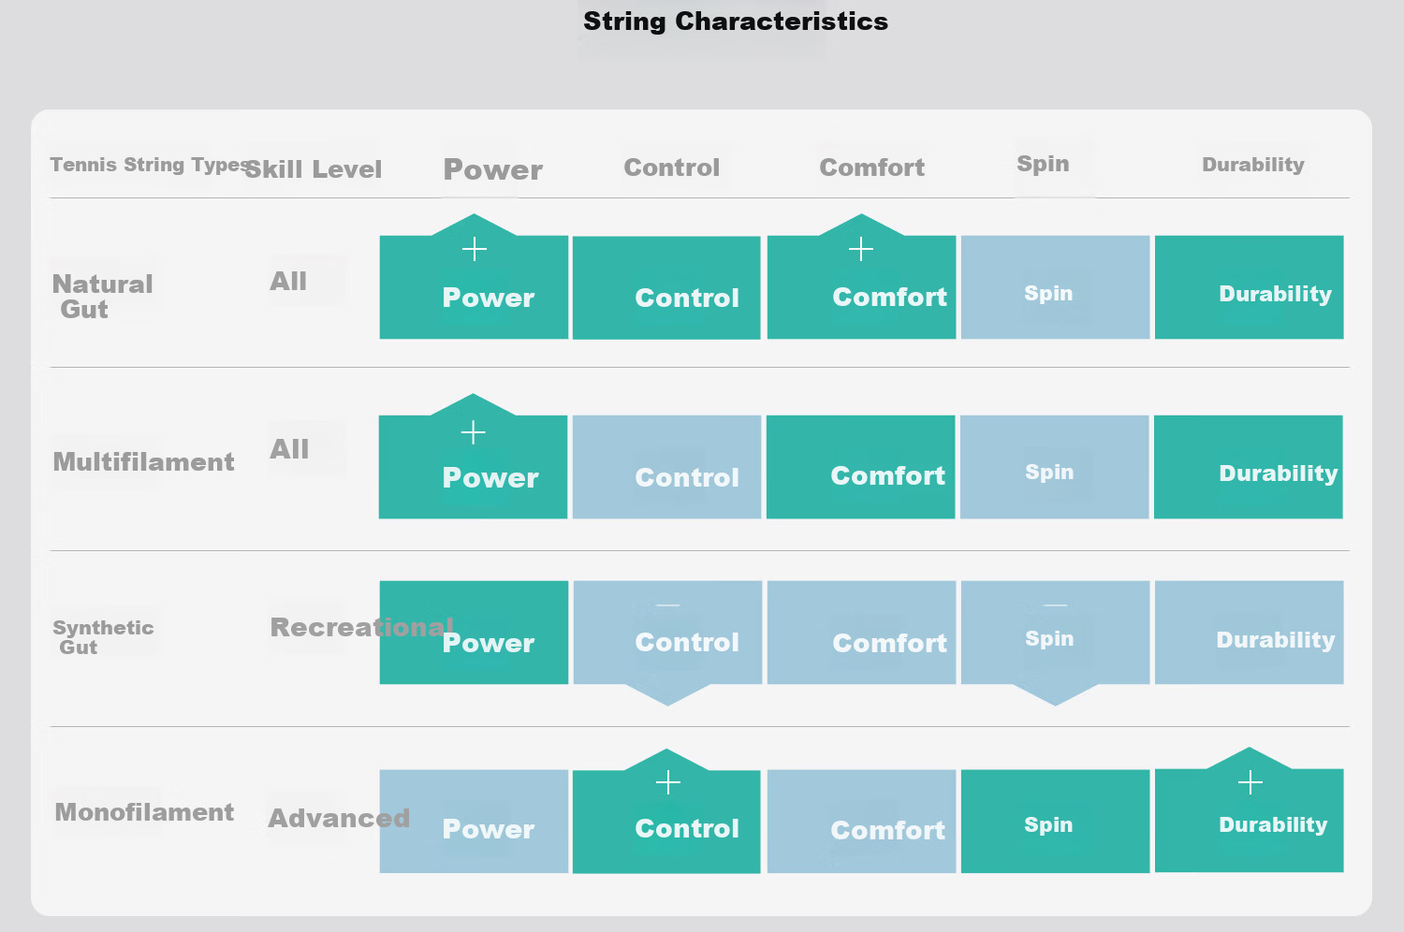
Task: Click the plus icon on Multifilament Power
Action: (x=474, y=432)
